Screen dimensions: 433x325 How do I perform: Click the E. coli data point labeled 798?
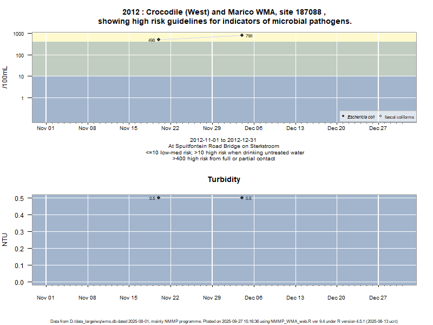(242, 35)
